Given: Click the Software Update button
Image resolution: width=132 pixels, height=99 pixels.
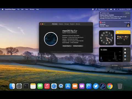Looking at the screenshot, I should (x=78, y=46).
